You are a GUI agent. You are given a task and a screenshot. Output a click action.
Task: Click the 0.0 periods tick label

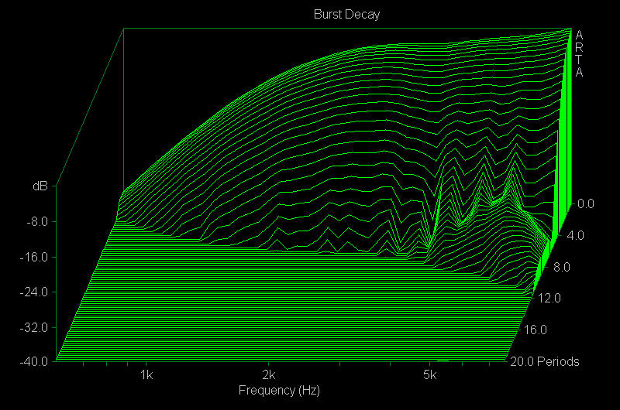coord(586,204)
